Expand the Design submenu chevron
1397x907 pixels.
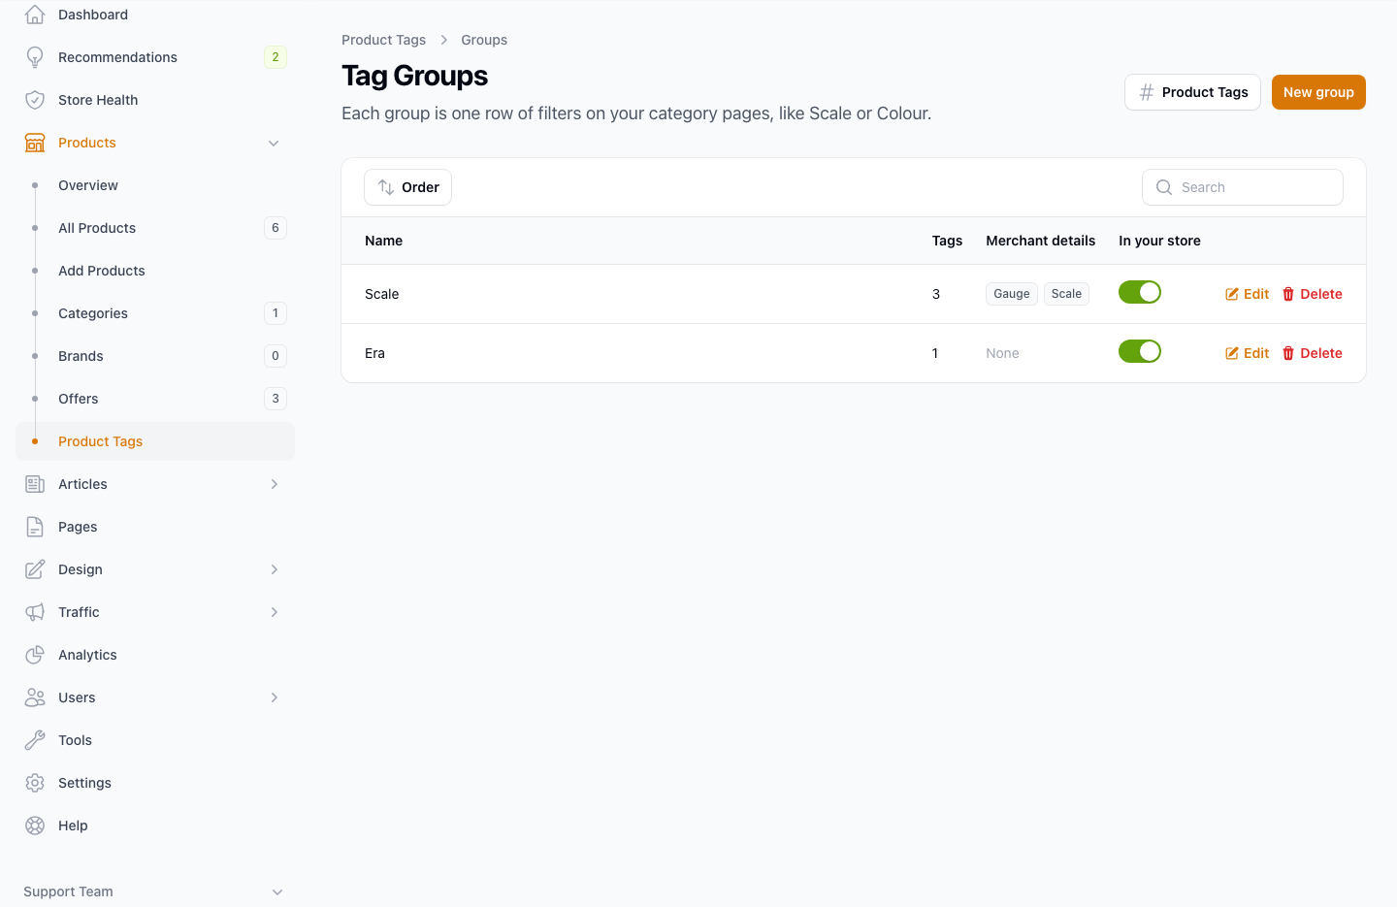point(275,569)
